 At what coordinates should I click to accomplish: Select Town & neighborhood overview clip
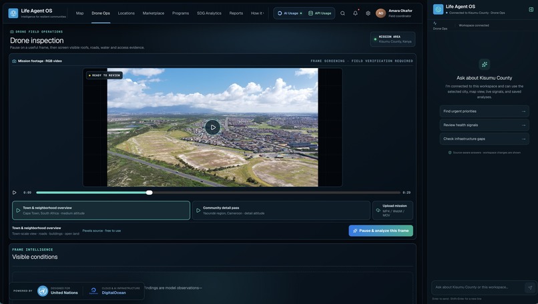tap(101, 210)
